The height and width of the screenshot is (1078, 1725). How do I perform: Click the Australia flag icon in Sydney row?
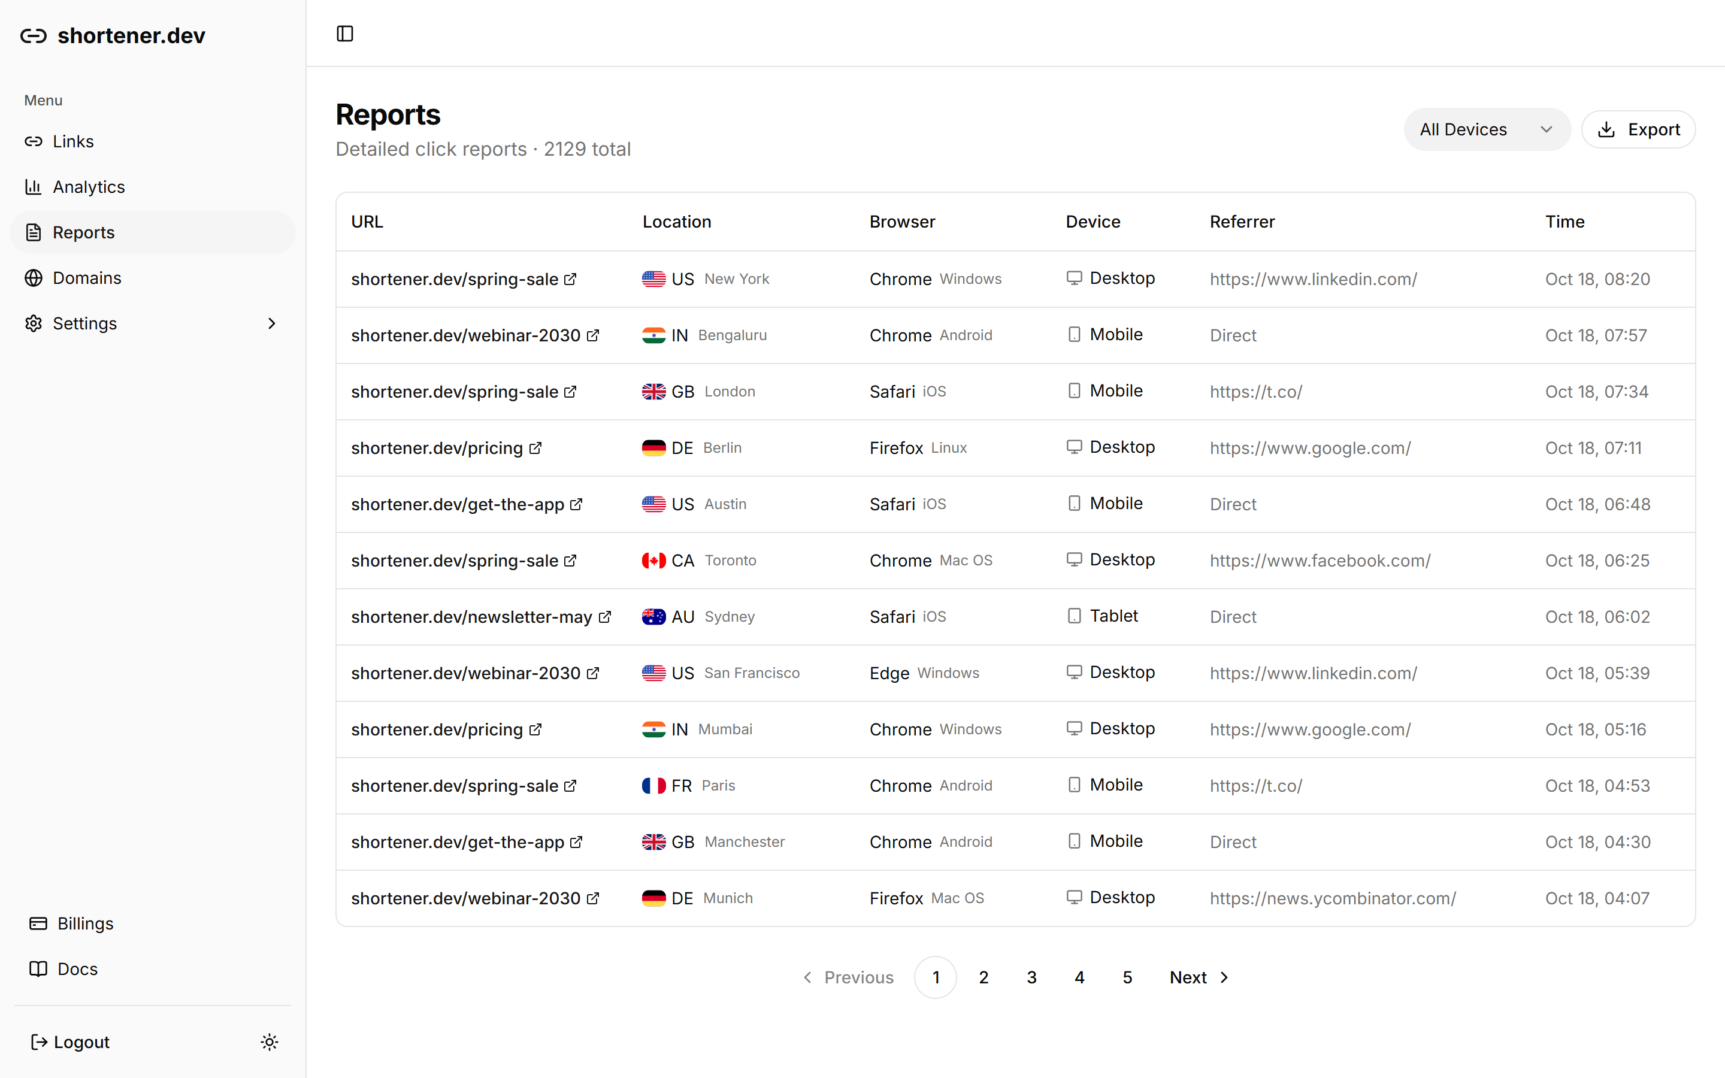[653, 617]
